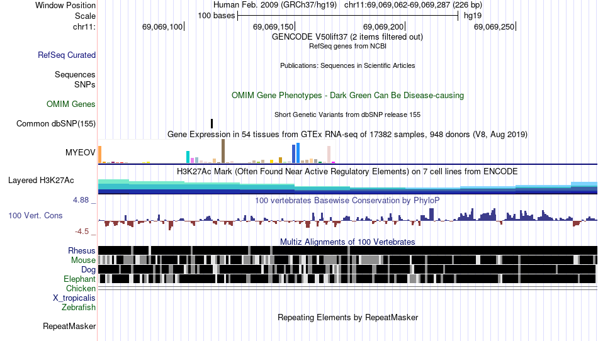Image resolution: width=598 pixels, height=341 pixels.
Task: Click the 69,069,100 ruler coordinate
Action: (x=162, y=26)
